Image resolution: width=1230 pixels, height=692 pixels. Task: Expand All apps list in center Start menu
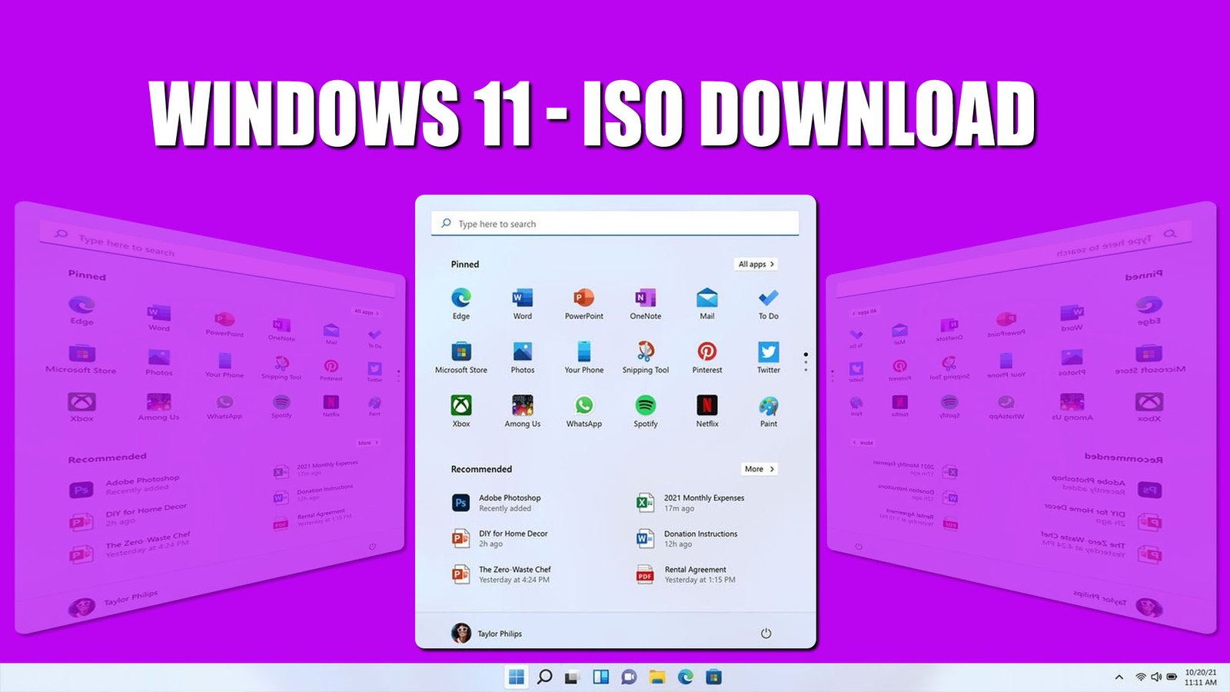756,264
